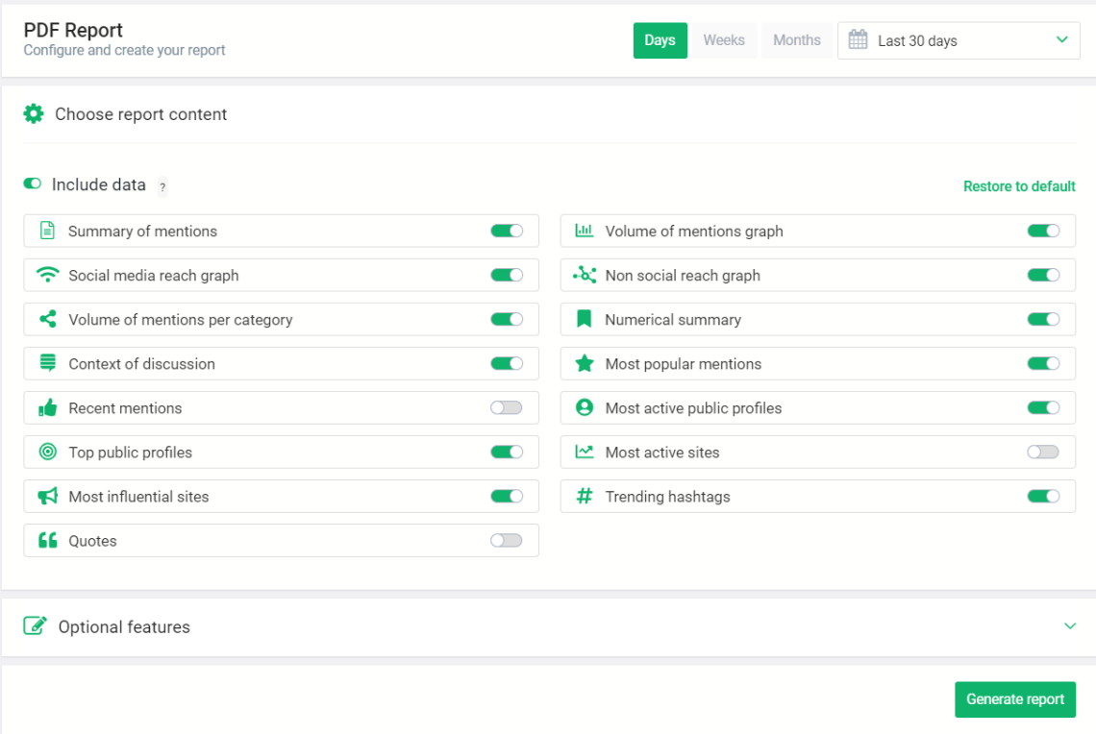This screenshot has width=1096, height=734.
Task: Click the Generate report button
Action: [x=1014, y=699]
